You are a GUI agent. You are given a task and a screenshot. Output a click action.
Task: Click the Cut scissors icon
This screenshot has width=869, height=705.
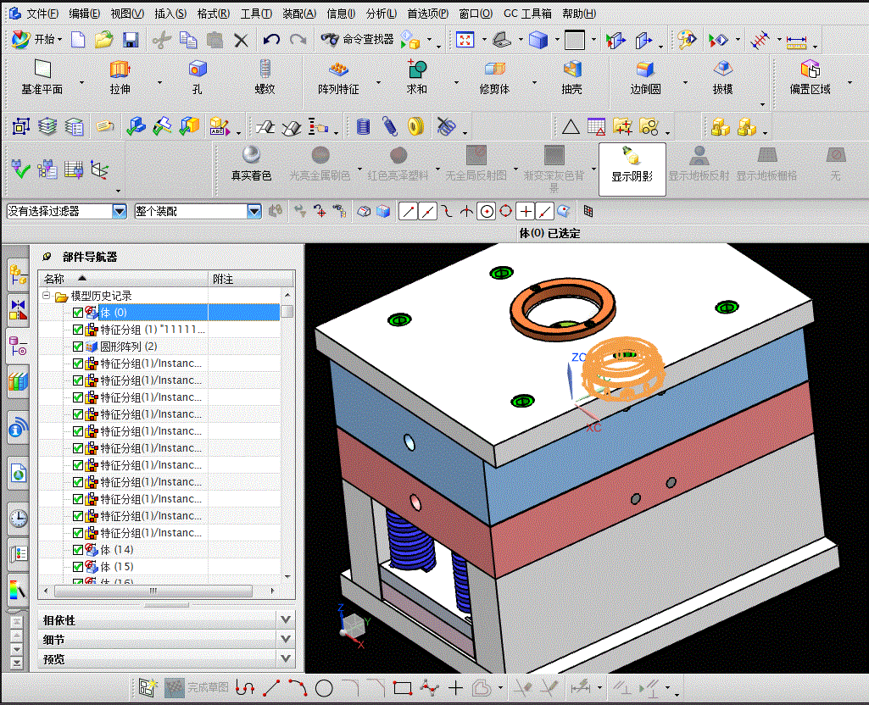tap(161, 40)
